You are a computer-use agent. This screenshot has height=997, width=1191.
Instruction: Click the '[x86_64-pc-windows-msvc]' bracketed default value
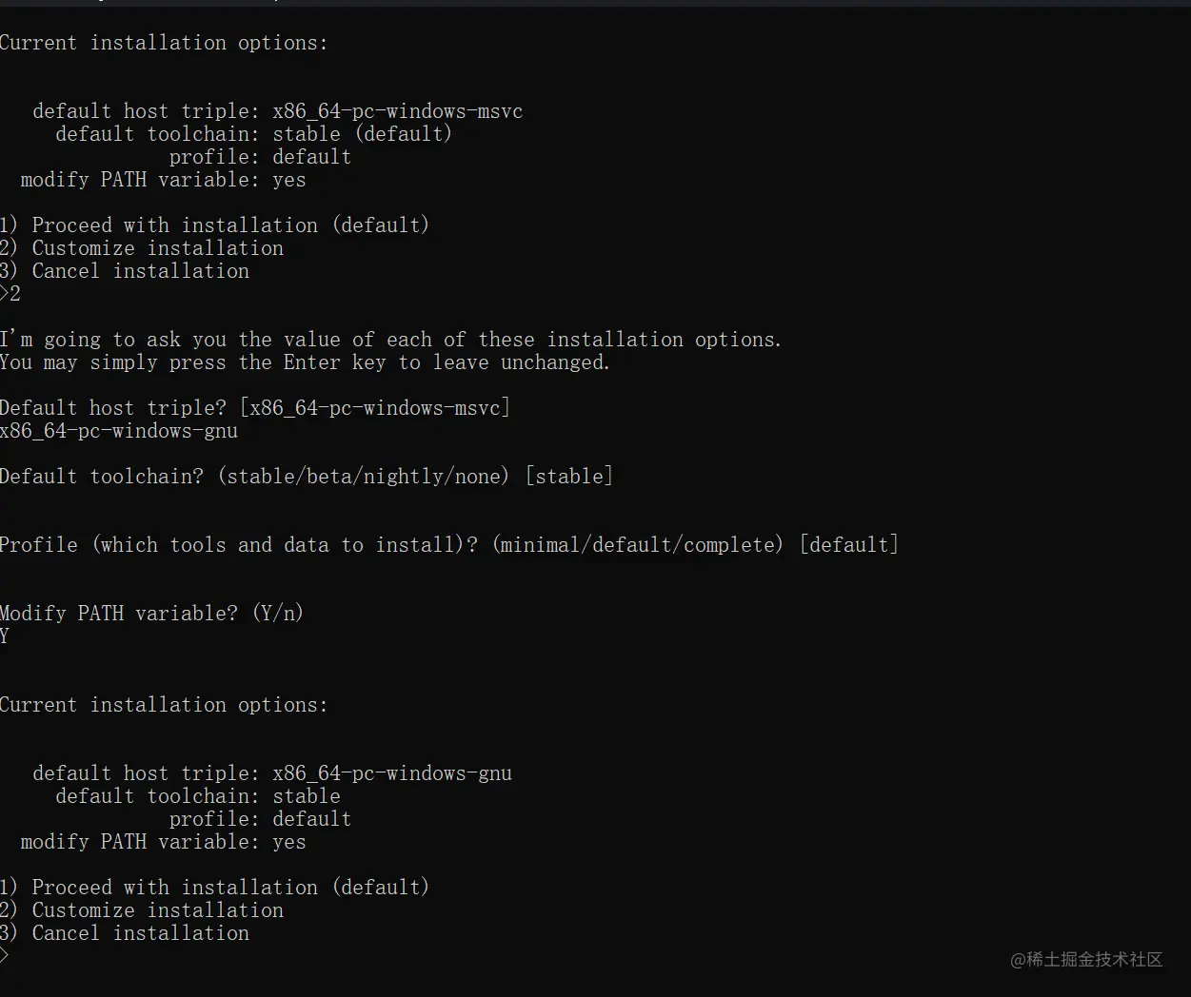point(374,408)
